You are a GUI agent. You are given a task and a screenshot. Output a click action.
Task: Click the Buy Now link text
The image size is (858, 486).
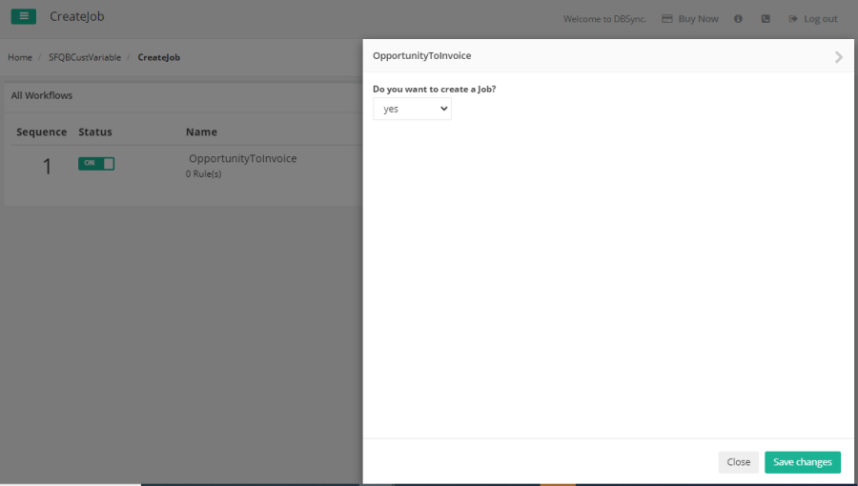[698, 19]
